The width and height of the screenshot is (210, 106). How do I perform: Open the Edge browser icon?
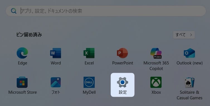coord(22,53)
